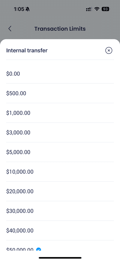120x261 pixels.
Task: Choose the $500.00 limit
Action: pos(60,93)
